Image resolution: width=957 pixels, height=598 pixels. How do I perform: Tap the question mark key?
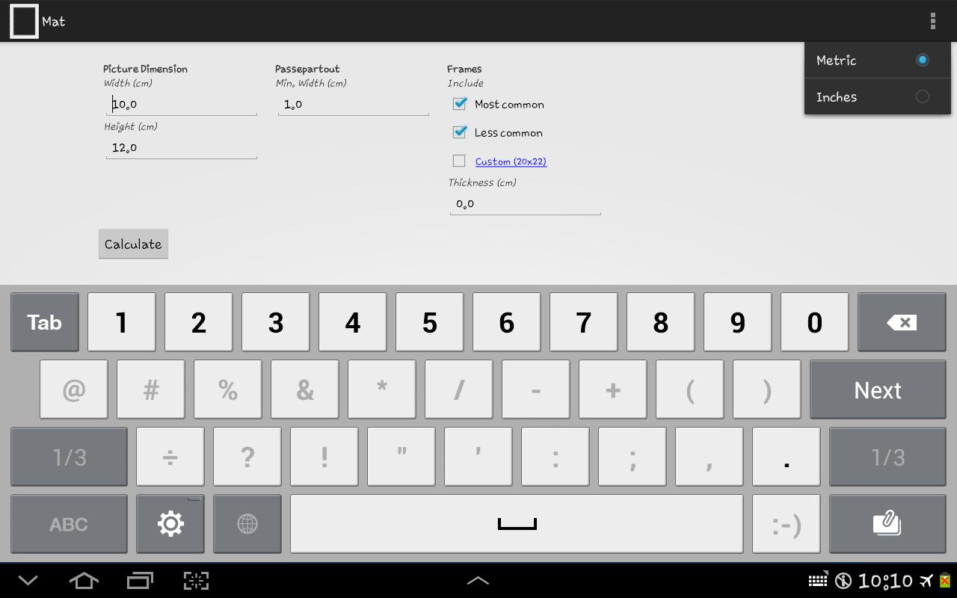click(x=247, y=457)
